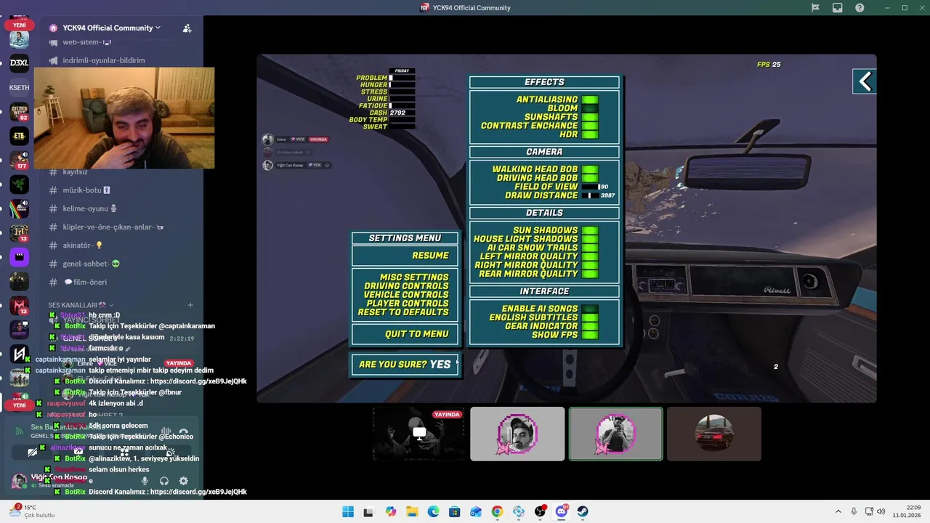Screen dimensions: 930x523
Task: Open the Discord inbox icon in title bar
Action: pyautogui.click(x=838, y=8)
